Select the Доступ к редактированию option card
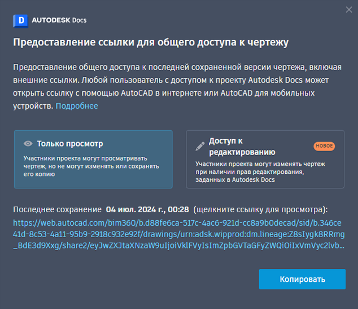 (x=265, y=159)
